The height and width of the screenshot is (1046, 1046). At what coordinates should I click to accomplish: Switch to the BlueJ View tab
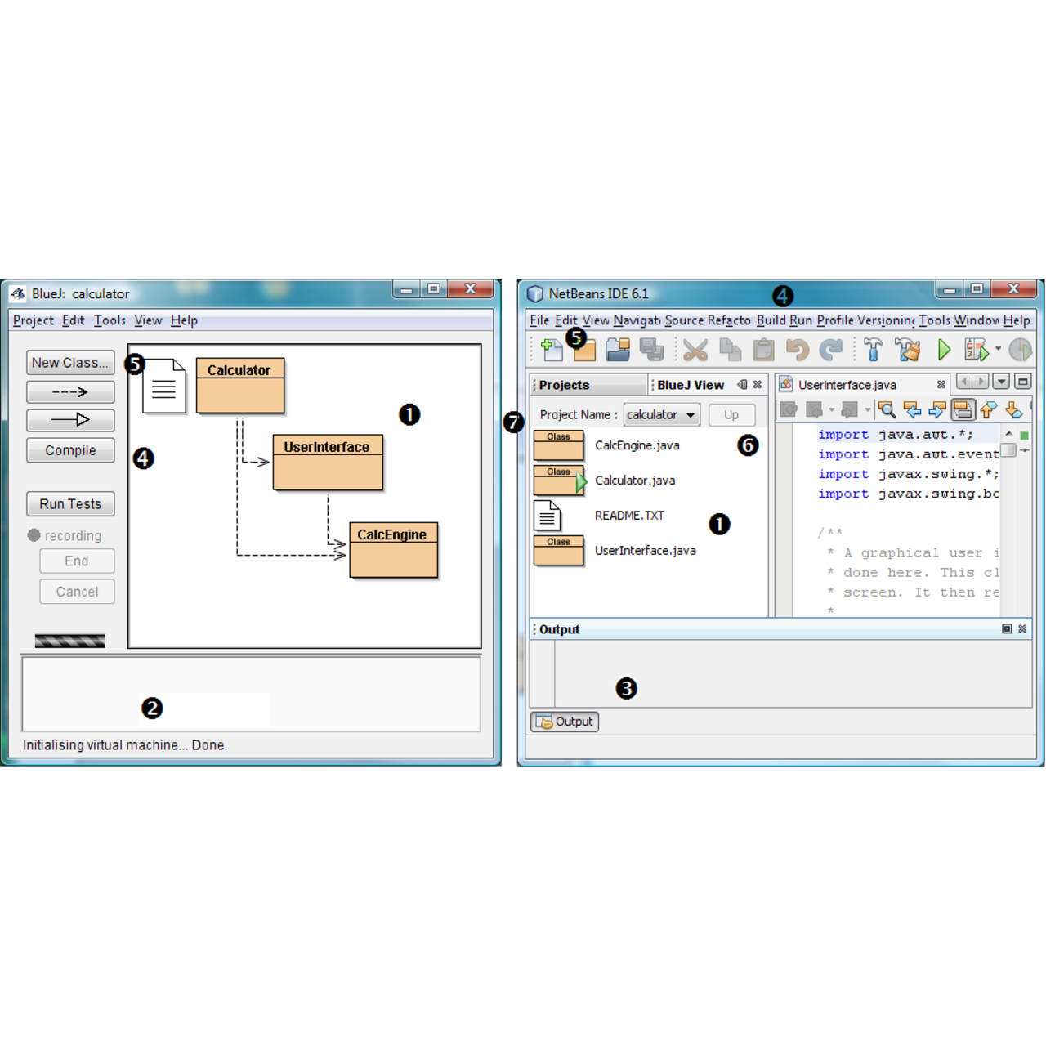click(691, 385)
